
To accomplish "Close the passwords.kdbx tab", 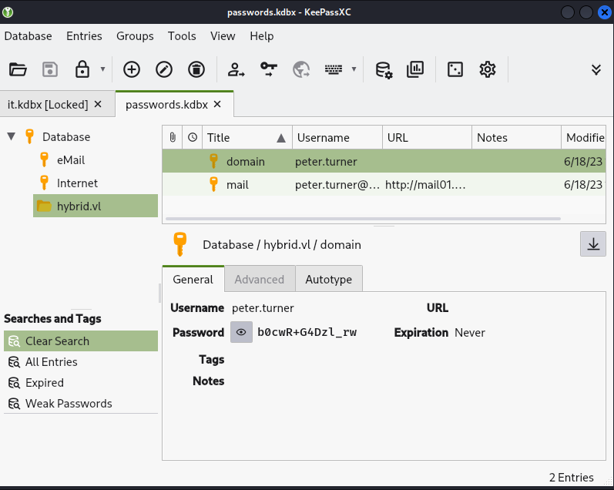I will [217, 104].
